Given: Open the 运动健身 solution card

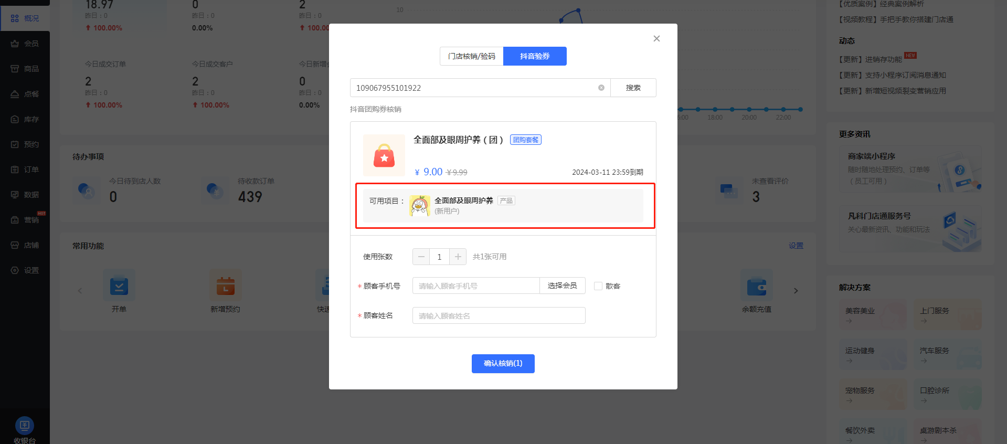Looking at the screenshot, I should tap(873, 355).
